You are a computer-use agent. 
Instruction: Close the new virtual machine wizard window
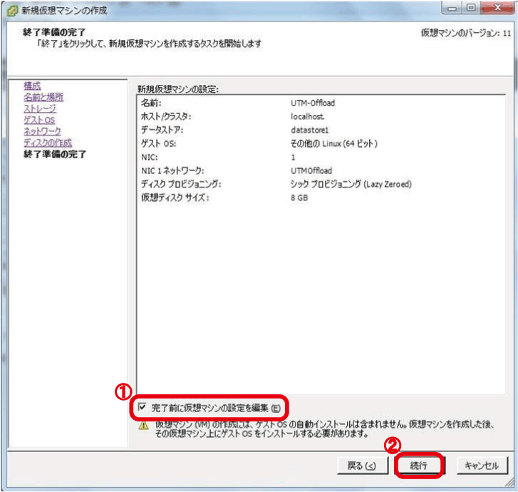497,8
